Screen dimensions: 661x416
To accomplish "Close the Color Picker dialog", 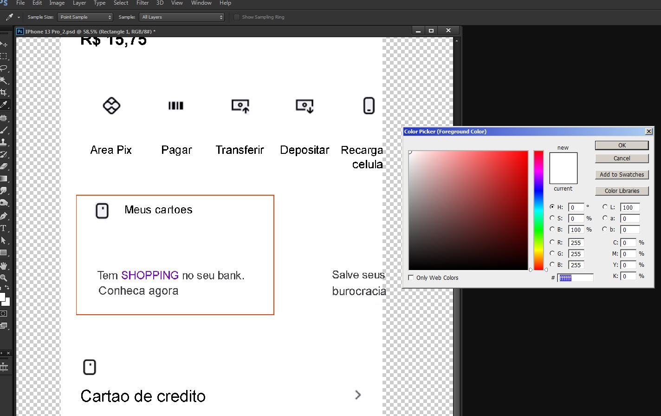I will (x=649, y=132).
